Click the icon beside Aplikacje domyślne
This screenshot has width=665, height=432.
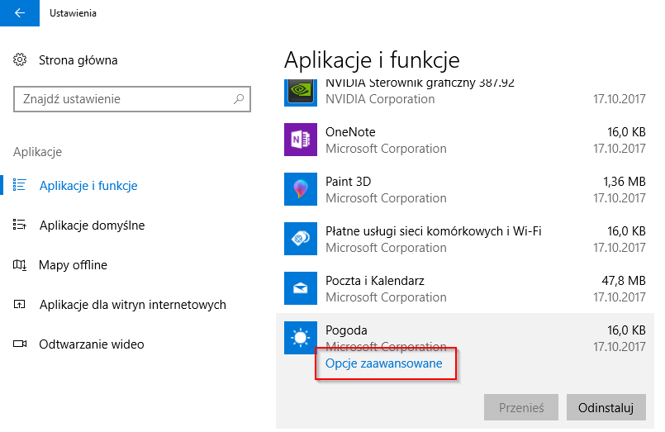[20, 225]
